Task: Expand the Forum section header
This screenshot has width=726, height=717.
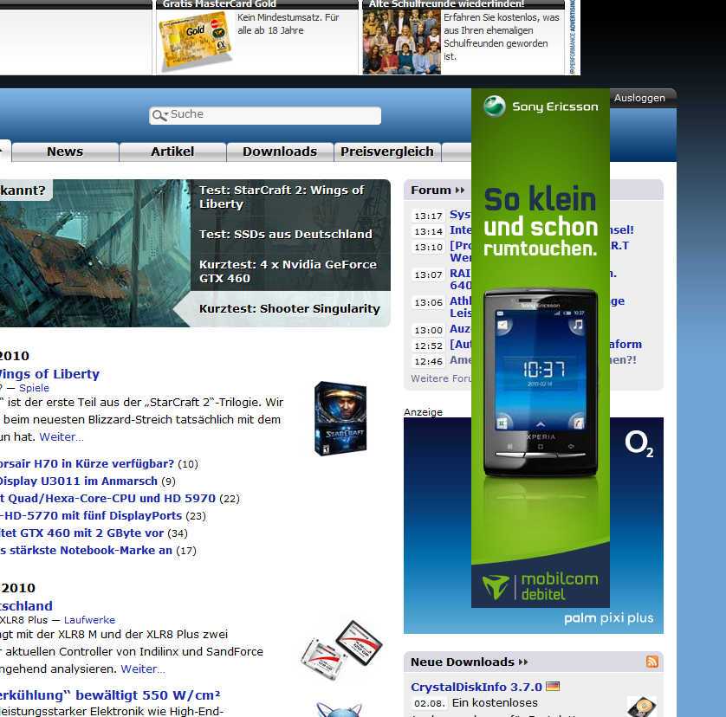Action: pyautogui.click(x=438, y=191)
